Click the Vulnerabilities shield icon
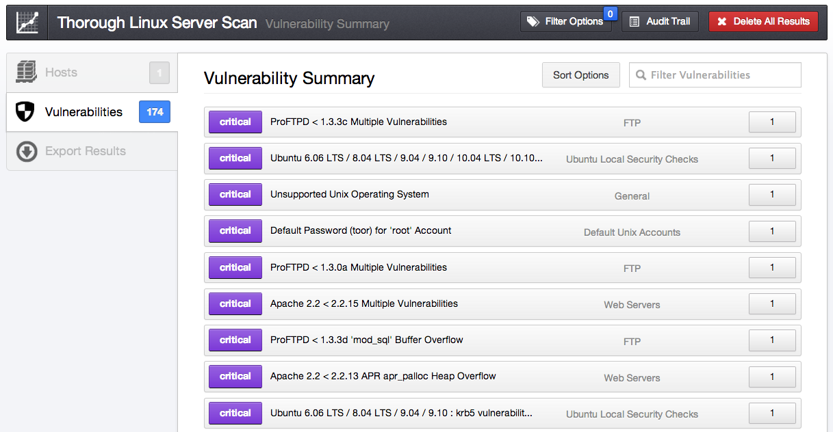This screenshot has width=833, height=432. 25,112
